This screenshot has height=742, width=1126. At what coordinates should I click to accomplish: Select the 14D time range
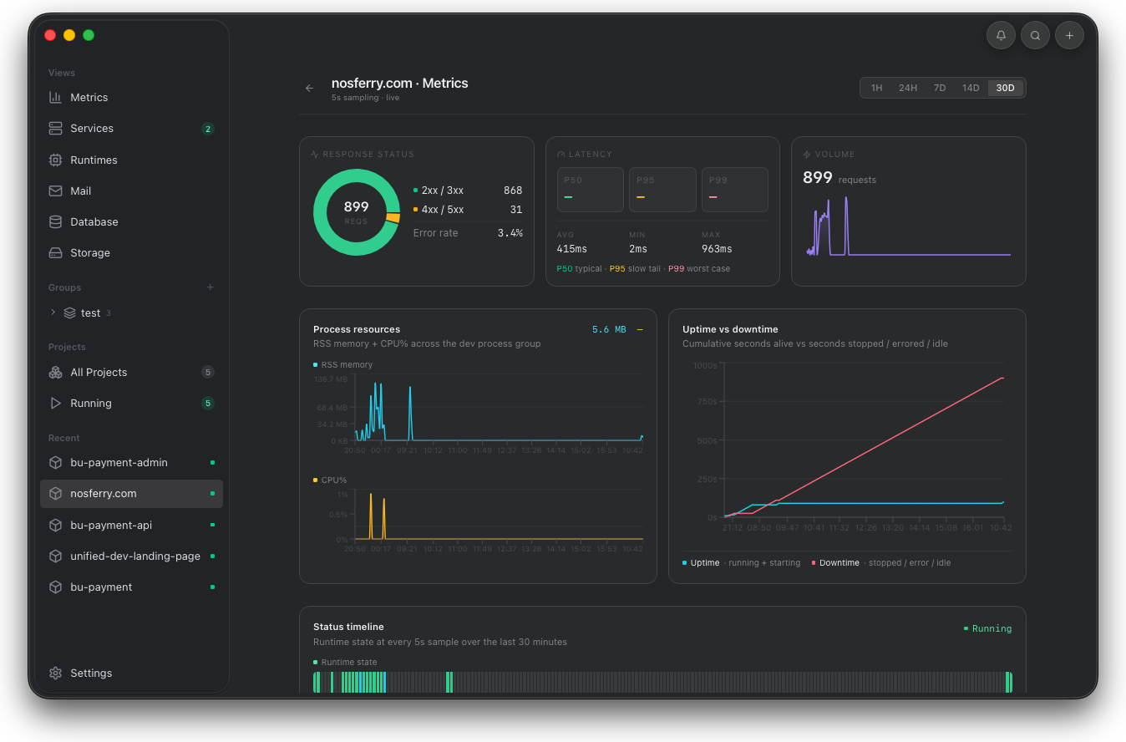tap(971, 88)
